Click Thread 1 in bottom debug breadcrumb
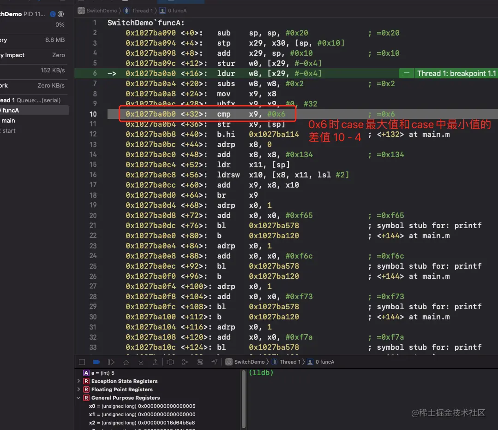This screenshot has width=498, height=430. point(289,362)
